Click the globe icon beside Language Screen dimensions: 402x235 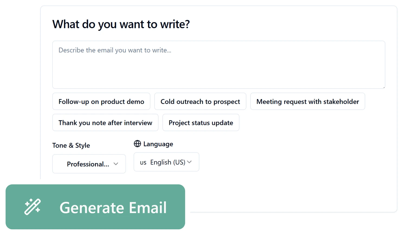pos(137,143)
